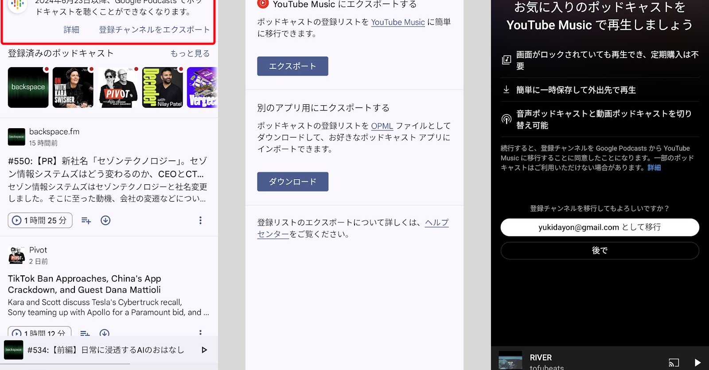Click the 詳細 link in the notice banner
709x370 pixels.
(71, 30)
